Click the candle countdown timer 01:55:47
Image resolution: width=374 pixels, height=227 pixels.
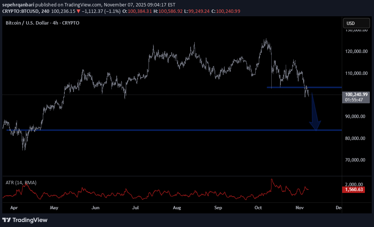[x=354, y=100]
